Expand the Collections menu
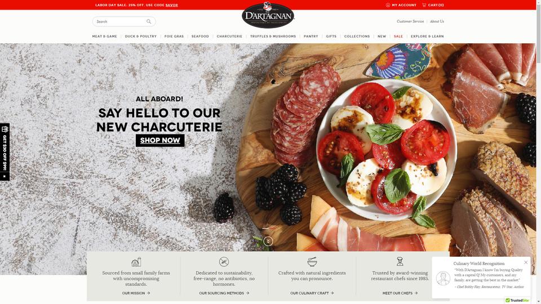 (x=357, y=36)
